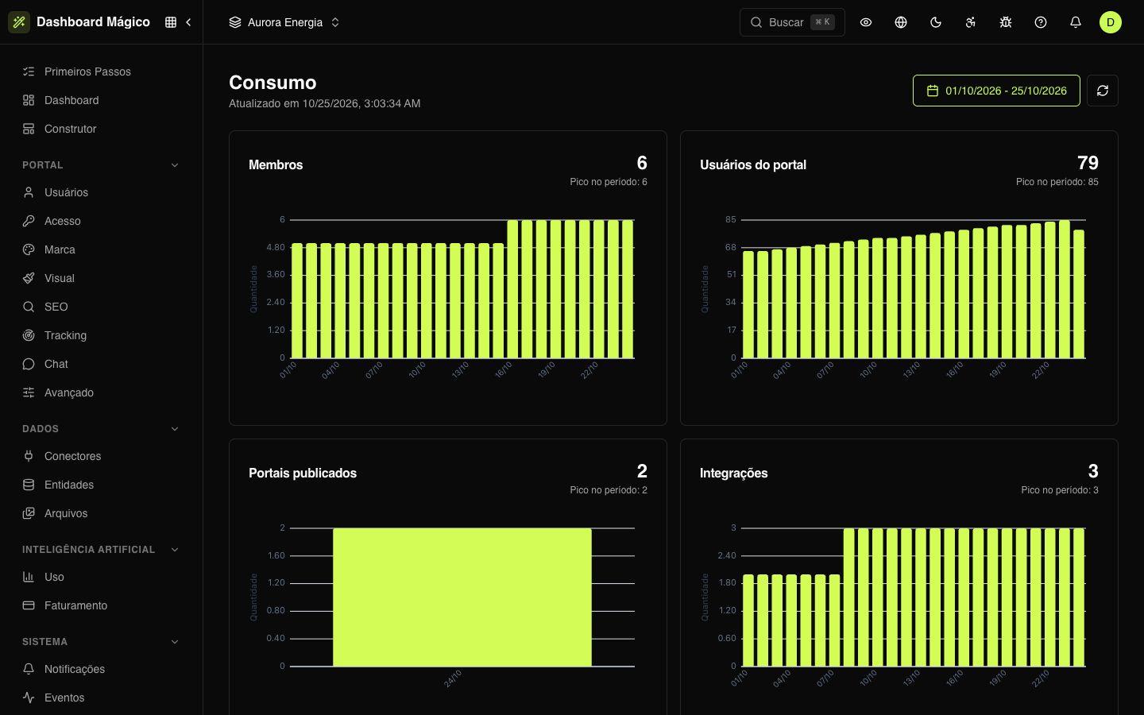Open the Acesso key item
This screenshot has height=715, width=1144.
click(101, 221)
